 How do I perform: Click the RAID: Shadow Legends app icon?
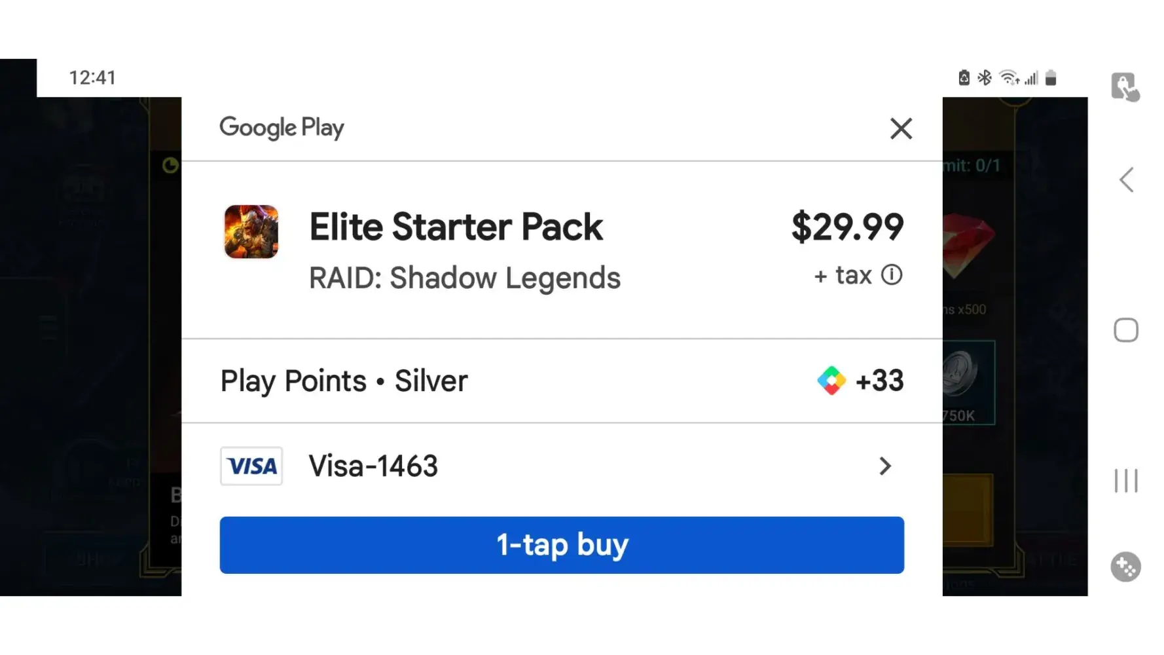[x=251, y=232]
